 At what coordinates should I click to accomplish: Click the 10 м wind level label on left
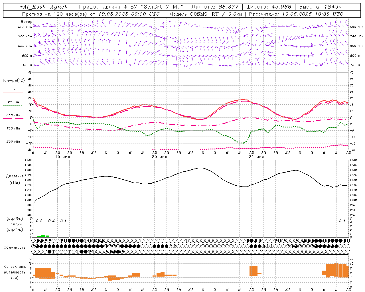click(x=28, y=65)
